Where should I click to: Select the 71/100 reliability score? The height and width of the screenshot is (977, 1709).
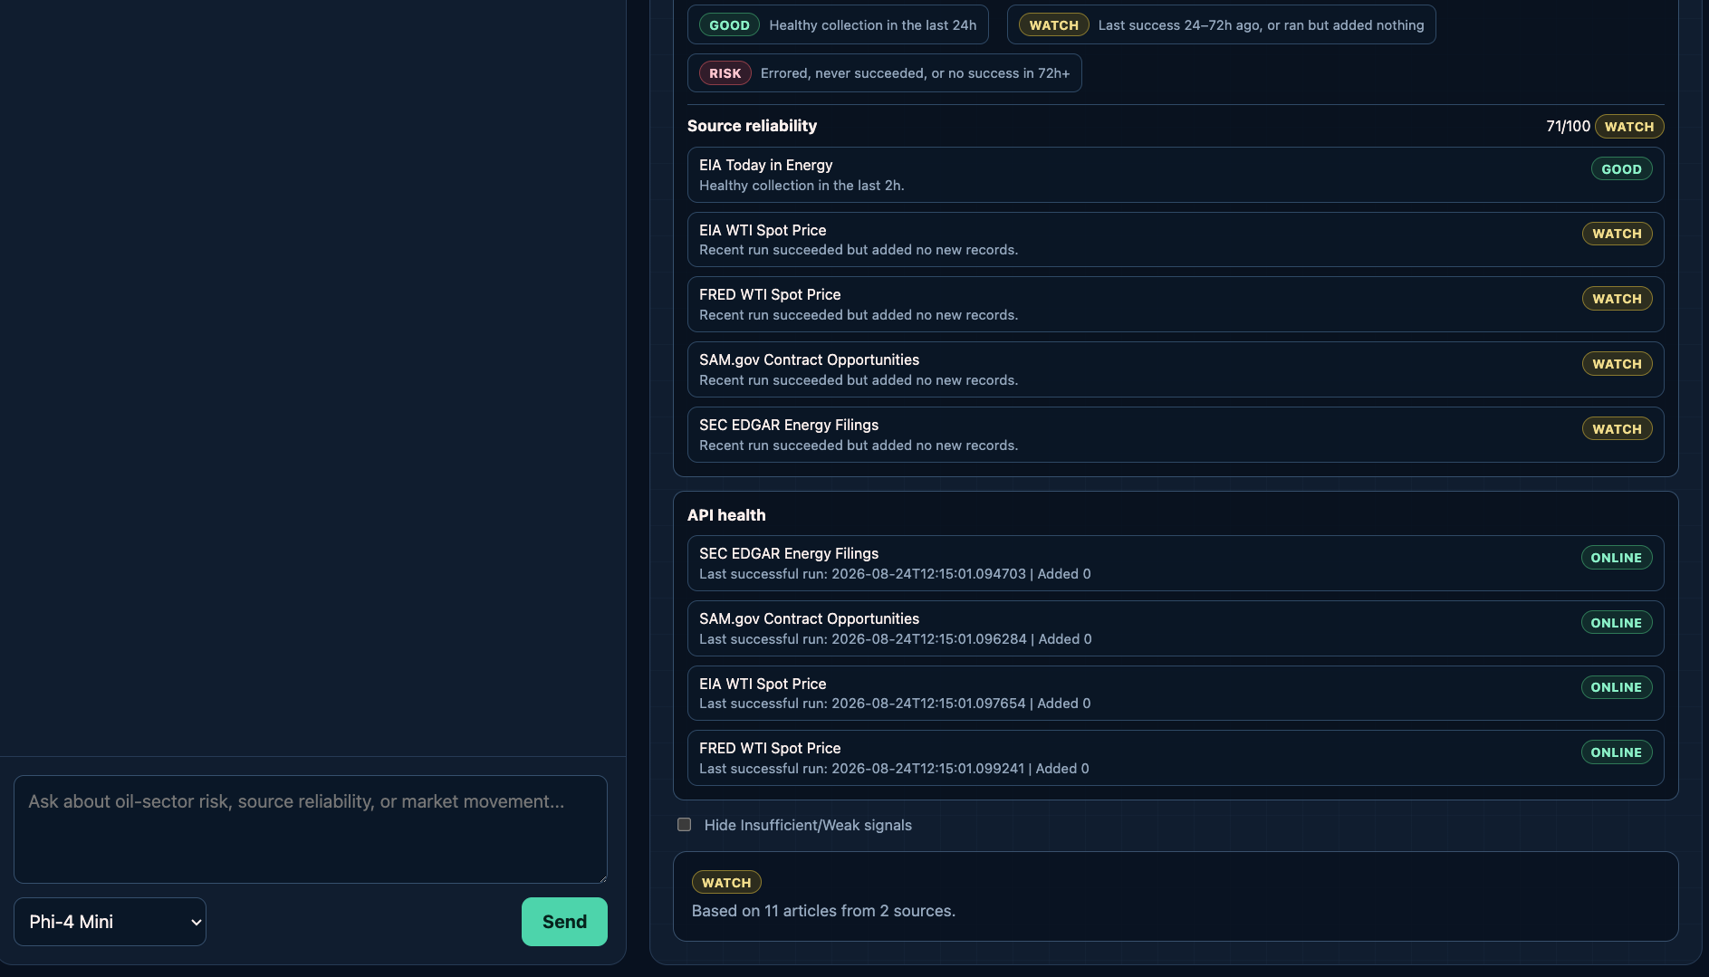click(1568, 126)
